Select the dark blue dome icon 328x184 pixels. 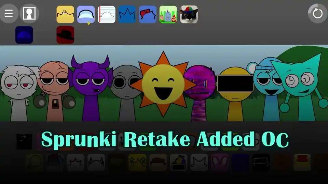click(x=24, y=35)
